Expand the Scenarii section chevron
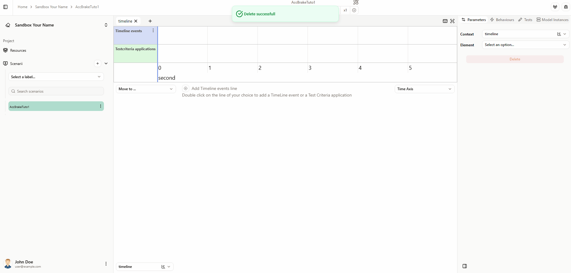 (106, 63)
